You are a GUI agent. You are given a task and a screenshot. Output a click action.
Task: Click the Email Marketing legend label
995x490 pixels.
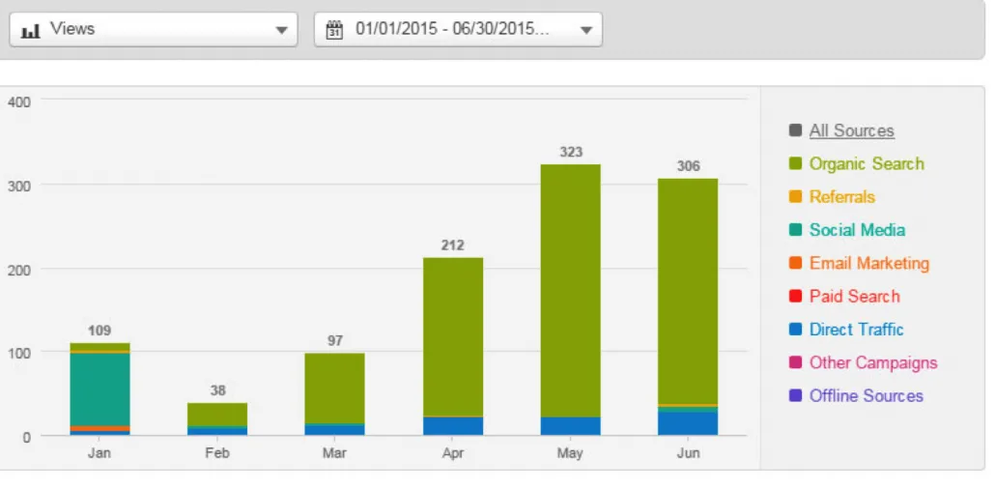(868, 263)
